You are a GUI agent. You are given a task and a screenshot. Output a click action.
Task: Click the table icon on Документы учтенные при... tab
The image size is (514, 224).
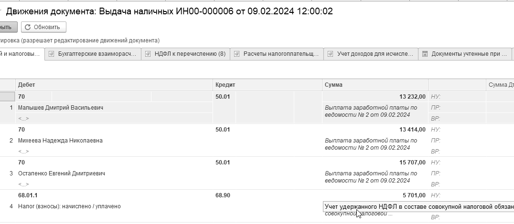point(425,54)
